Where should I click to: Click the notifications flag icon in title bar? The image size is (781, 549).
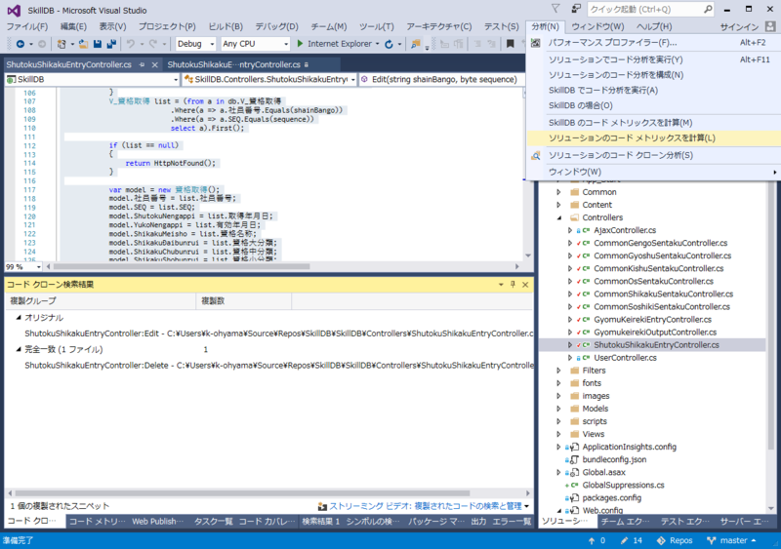(555, 9)
